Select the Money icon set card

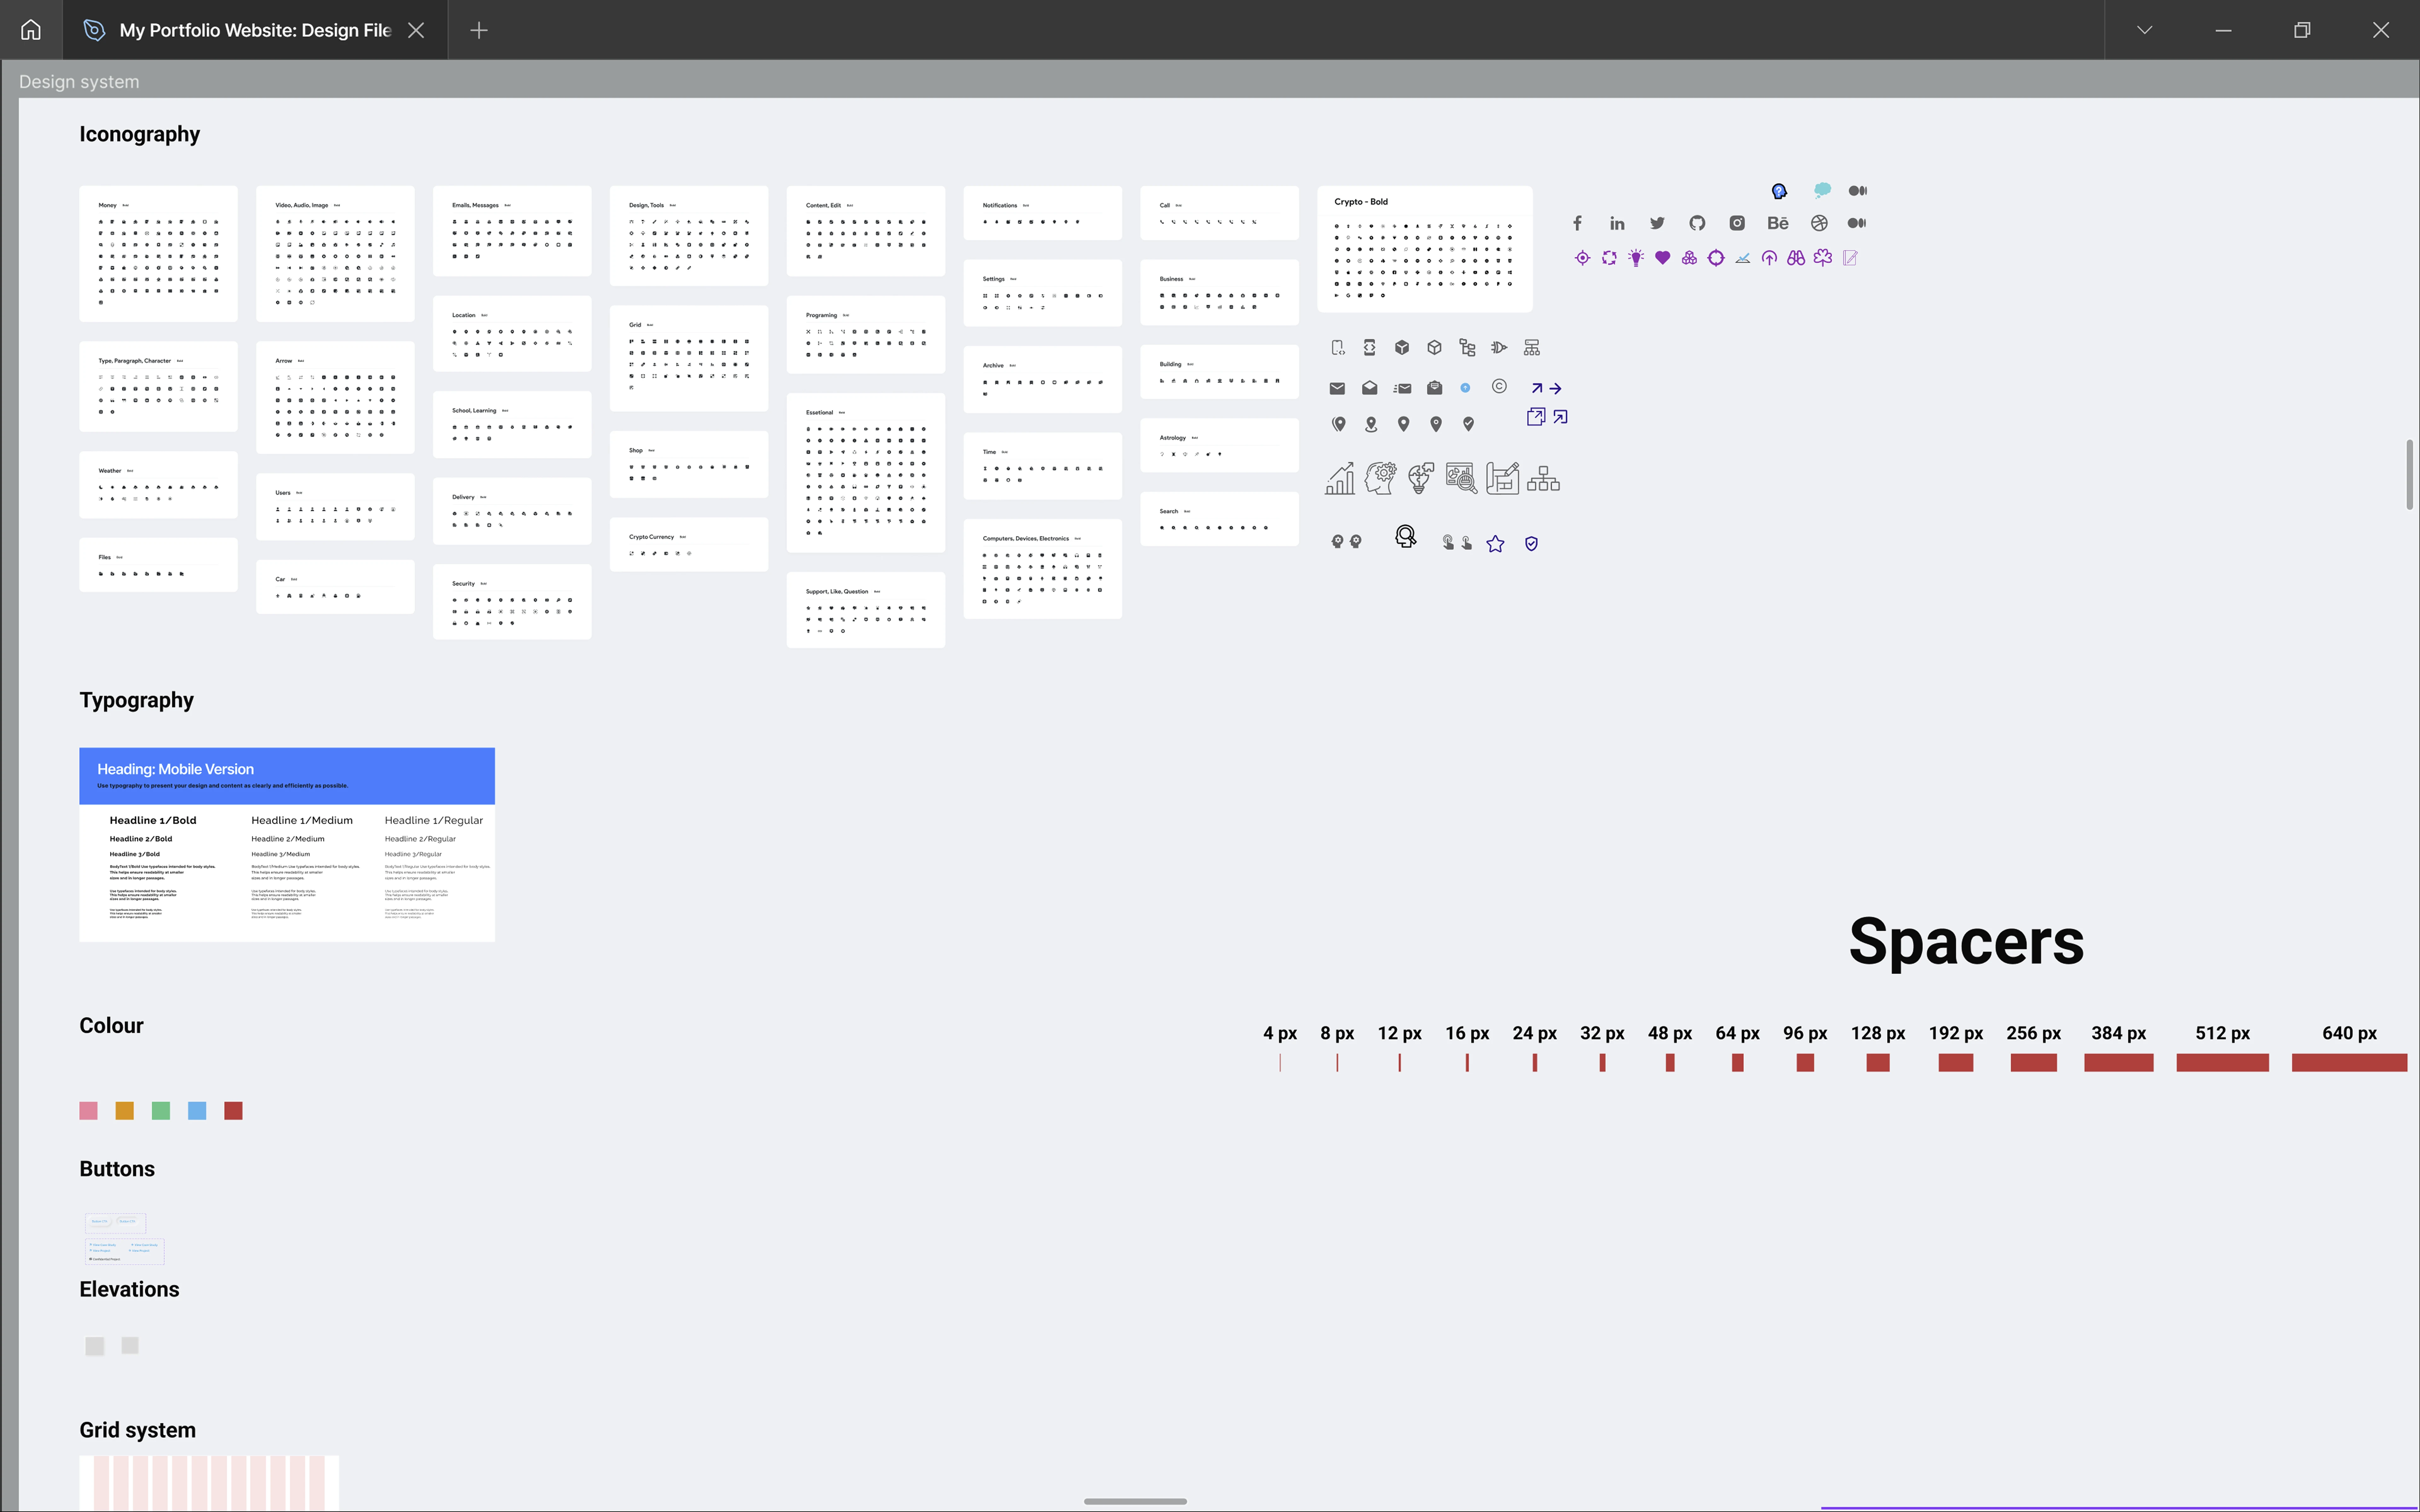tap(158, 254)
